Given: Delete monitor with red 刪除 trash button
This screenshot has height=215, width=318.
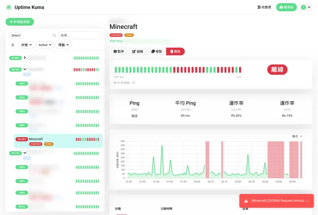Looking at the screenshot, I should click(x=175, y=51).
